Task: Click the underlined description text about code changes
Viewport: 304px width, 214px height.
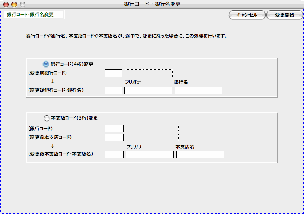Action: (127, 36)
